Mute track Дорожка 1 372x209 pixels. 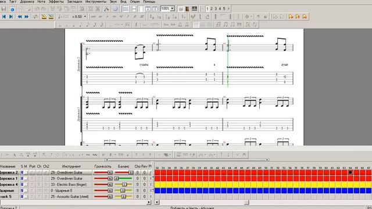pos(26,178)
